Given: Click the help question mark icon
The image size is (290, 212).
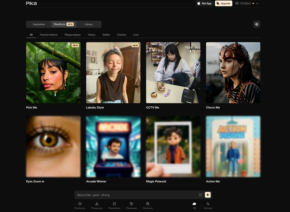Looking at the screenshot, I should [x=257, y=24].
